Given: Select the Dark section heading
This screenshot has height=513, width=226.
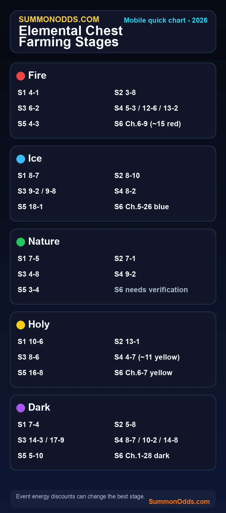Looking at the screenshot, I should (39, 407).
